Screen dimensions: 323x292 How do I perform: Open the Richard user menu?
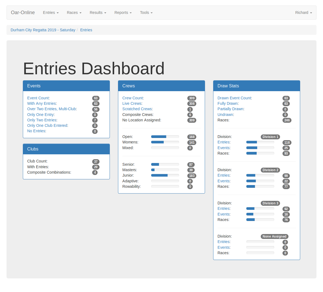pyautogui.click(x=303, y=13)
